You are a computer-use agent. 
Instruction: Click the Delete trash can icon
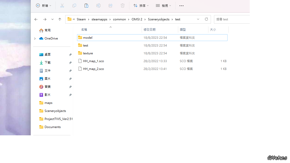click(123, 6)
